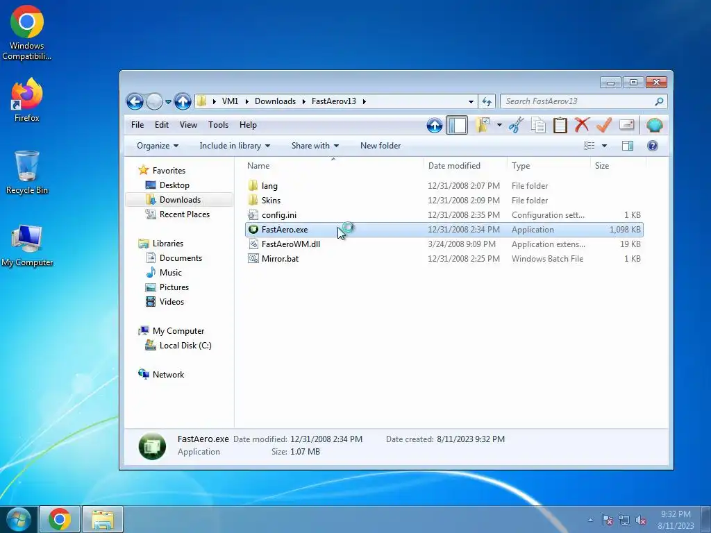
Task: Click the Classic Shell Up button in toolbar
Action: pyautogui.click(x=435, y=125)
